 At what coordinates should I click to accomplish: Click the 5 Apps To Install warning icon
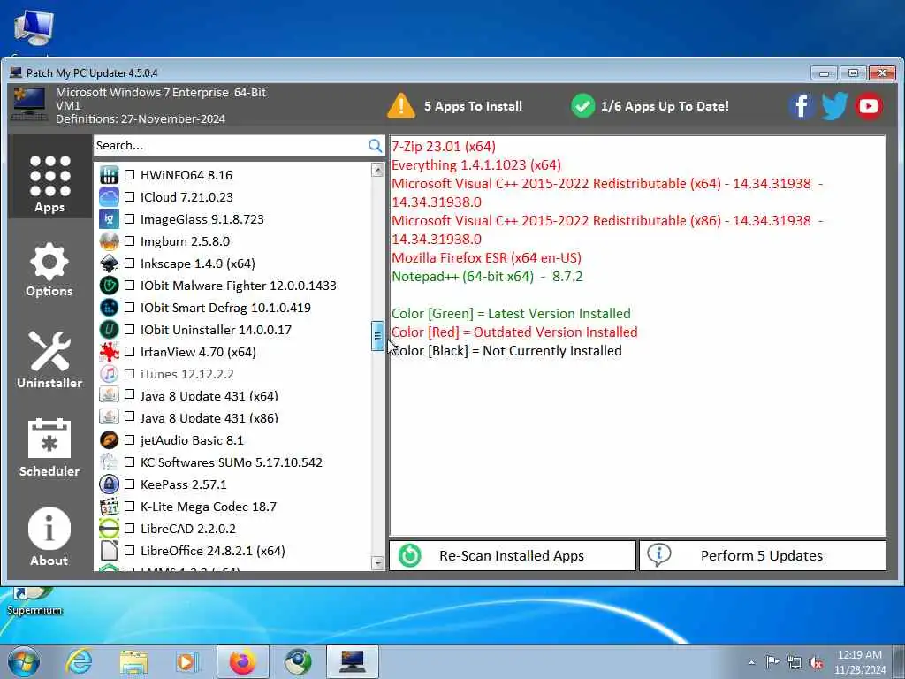click(x=401, y=106)
